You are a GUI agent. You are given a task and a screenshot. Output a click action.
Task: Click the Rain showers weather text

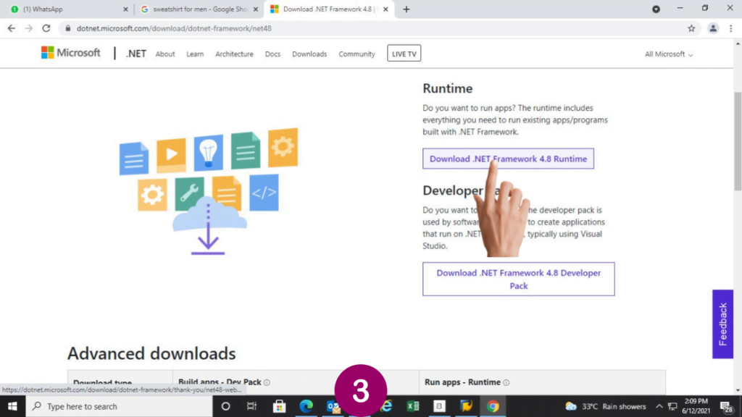coord(624,406)
